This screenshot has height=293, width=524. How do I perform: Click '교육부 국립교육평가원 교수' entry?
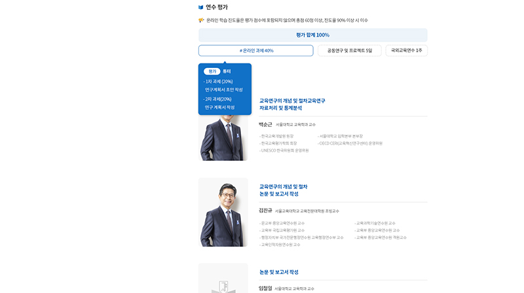pos(282,231)
